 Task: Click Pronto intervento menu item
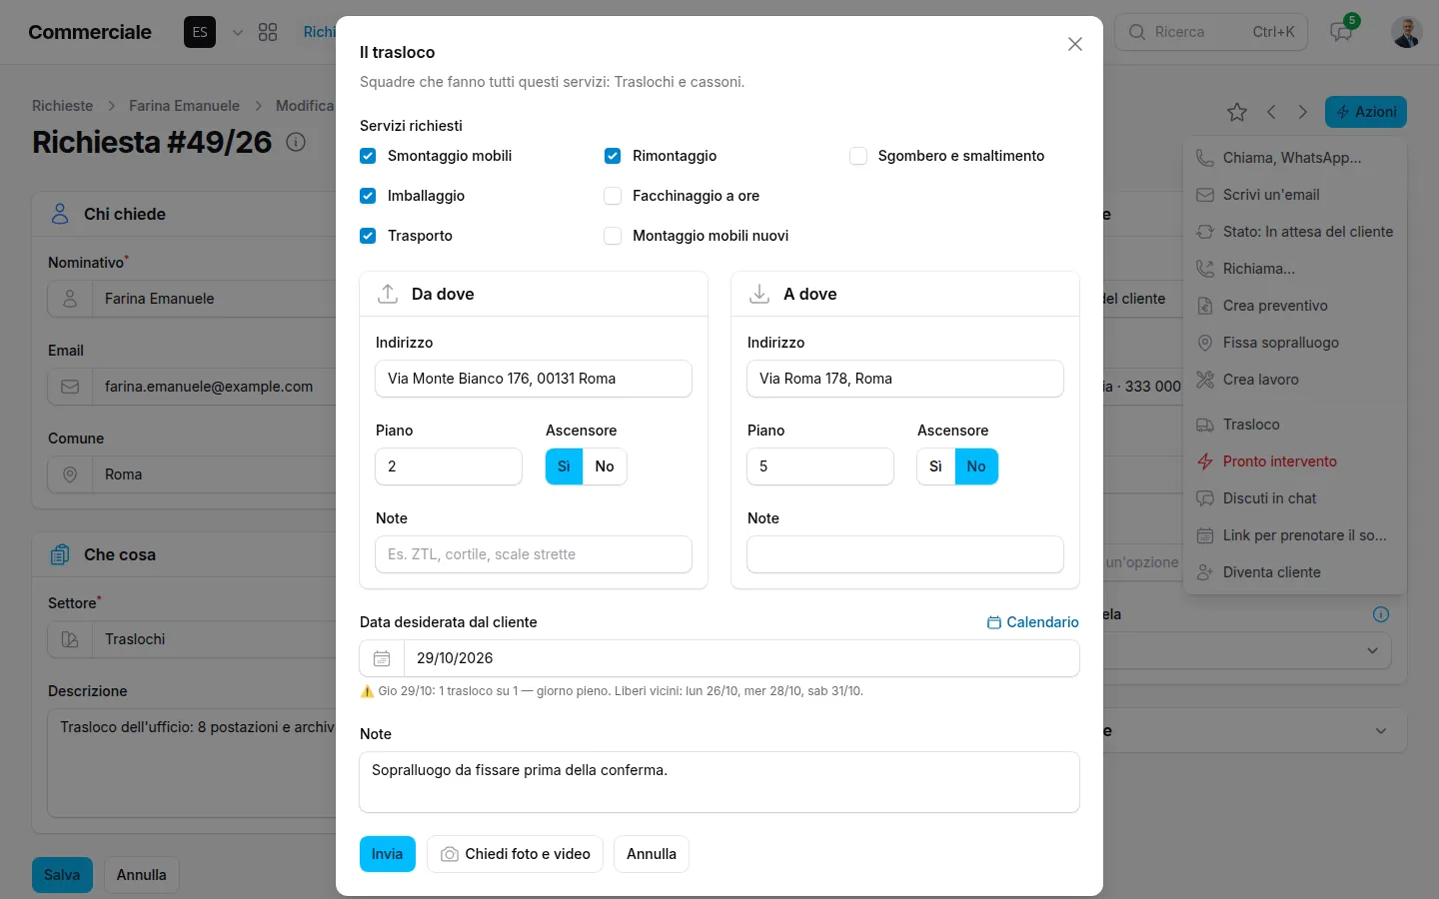pyautogui.click(x=1295, y=461)
